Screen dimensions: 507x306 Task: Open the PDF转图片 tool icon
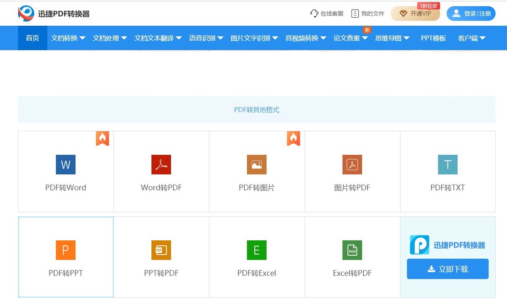point(256,164)
